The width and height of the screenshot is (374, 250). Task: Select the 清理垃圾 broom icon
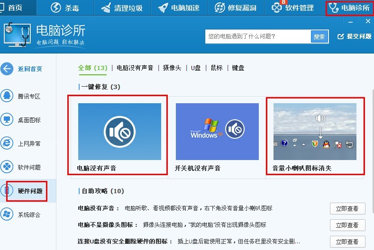pos(106,8)
